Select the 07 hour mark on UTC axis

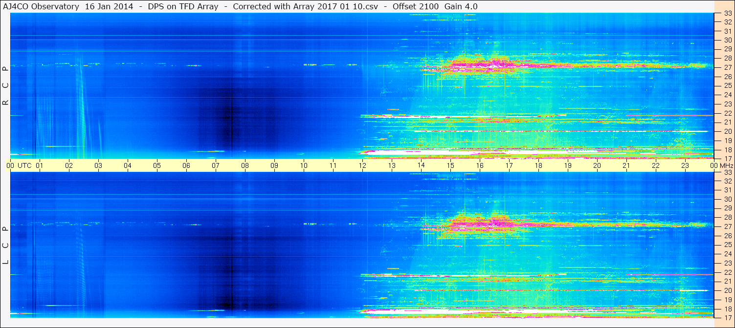tap(216, 165)
